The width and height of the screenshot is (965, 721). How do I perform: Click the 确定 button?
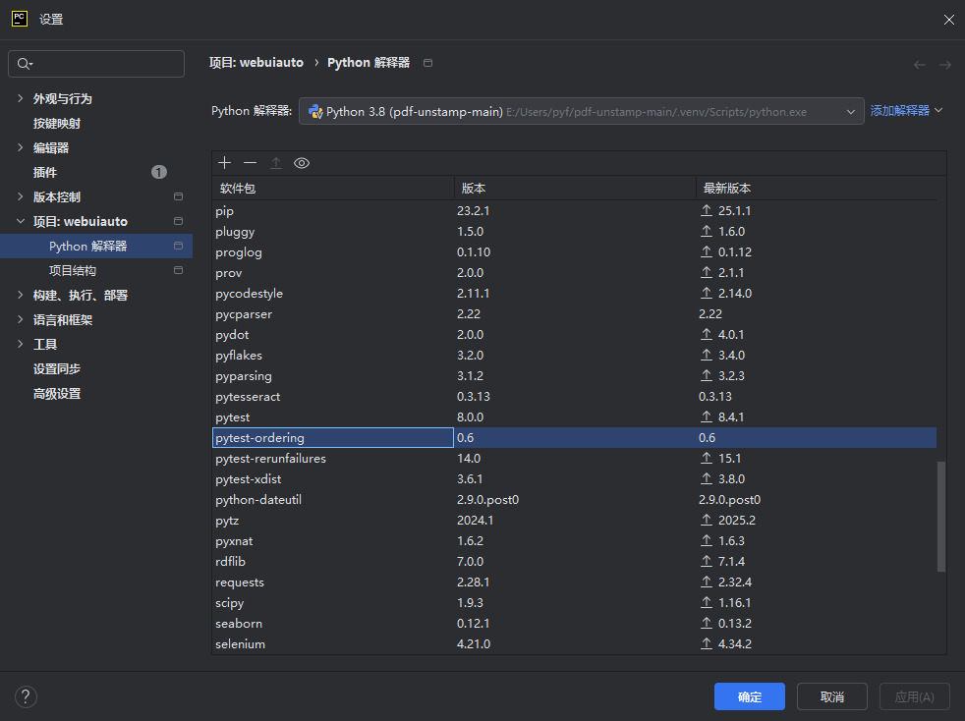coord(749,696)
